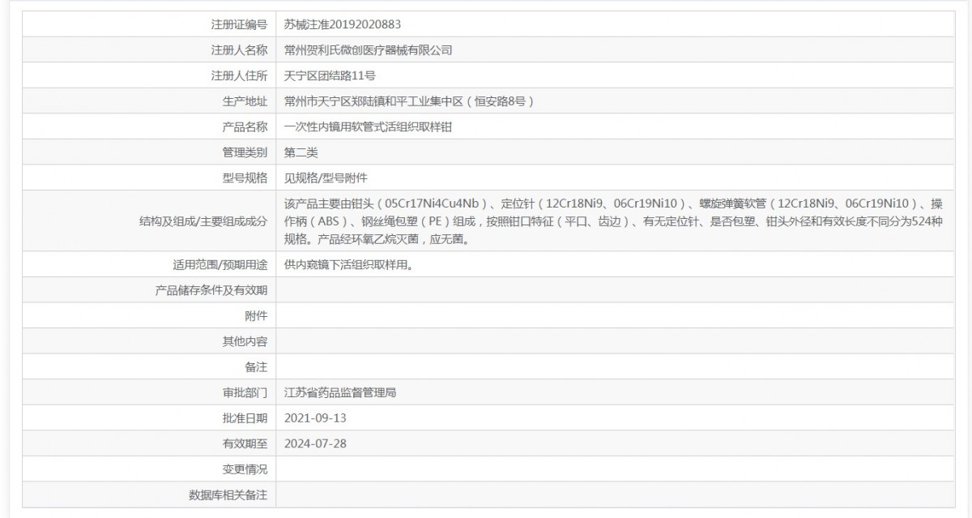This screenshot has width=972, height=518.
Task: Select the 审批部门 label
Action: pos(245,392)
